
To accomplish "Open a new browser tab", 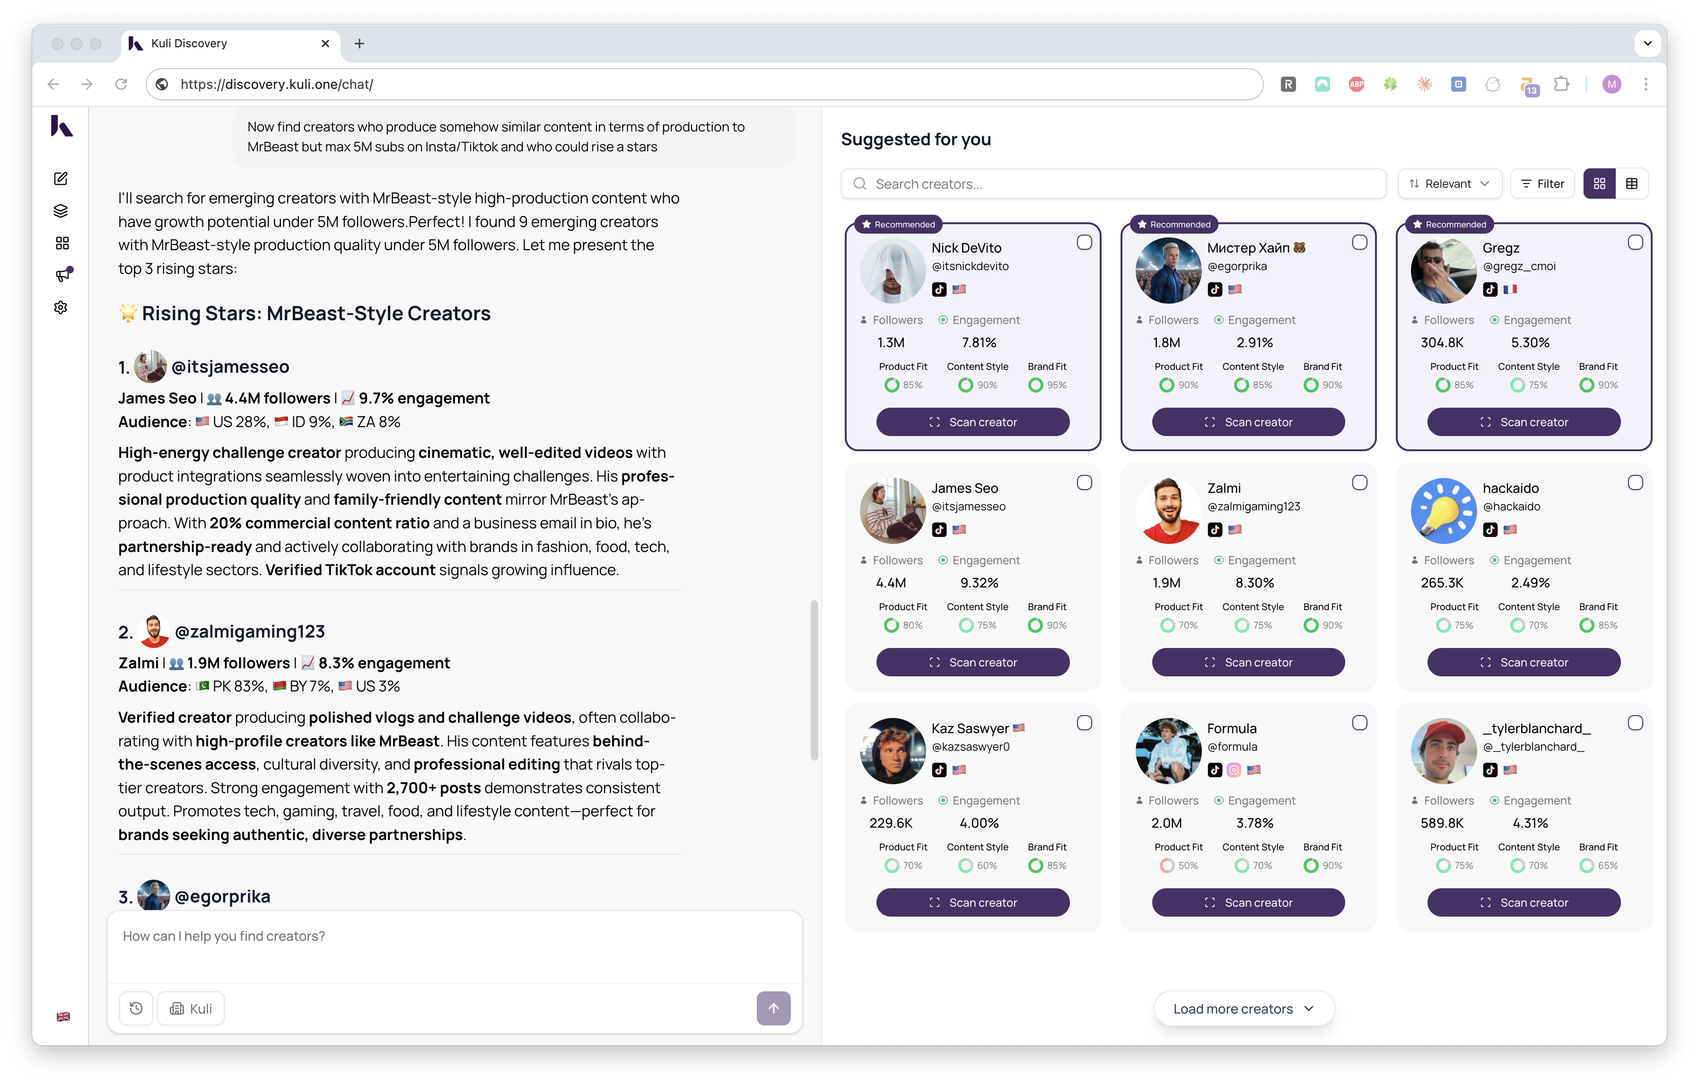I will [359, 44].
